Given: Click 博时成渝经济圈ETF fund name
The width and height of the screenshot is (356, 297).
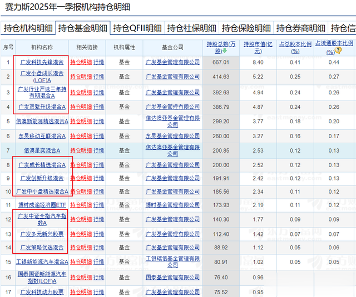Looking at the screenshot, I should [x=42, y=205].
